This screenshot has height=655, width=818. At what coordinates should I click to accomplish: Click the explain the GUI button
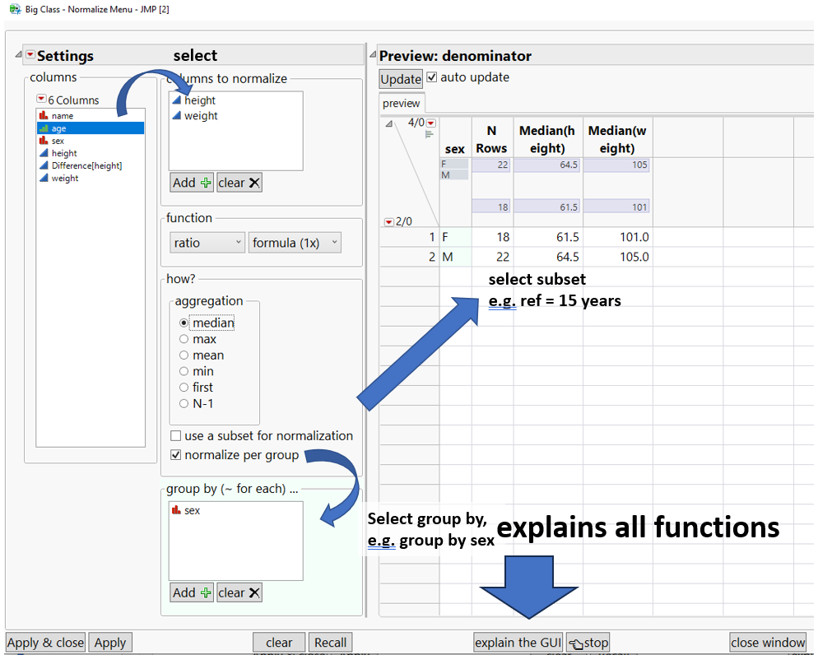(518, 642)
